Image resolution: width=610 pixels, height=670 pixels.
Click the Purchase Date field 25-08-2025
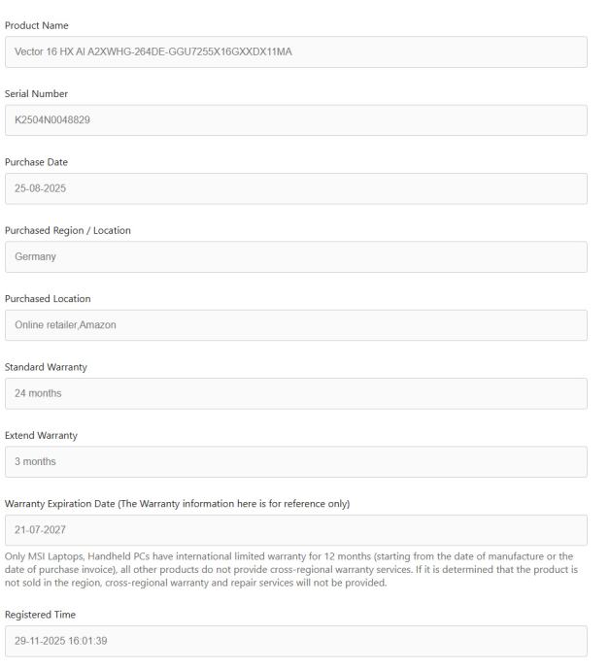pyautogui.click(x=296, y=188)
